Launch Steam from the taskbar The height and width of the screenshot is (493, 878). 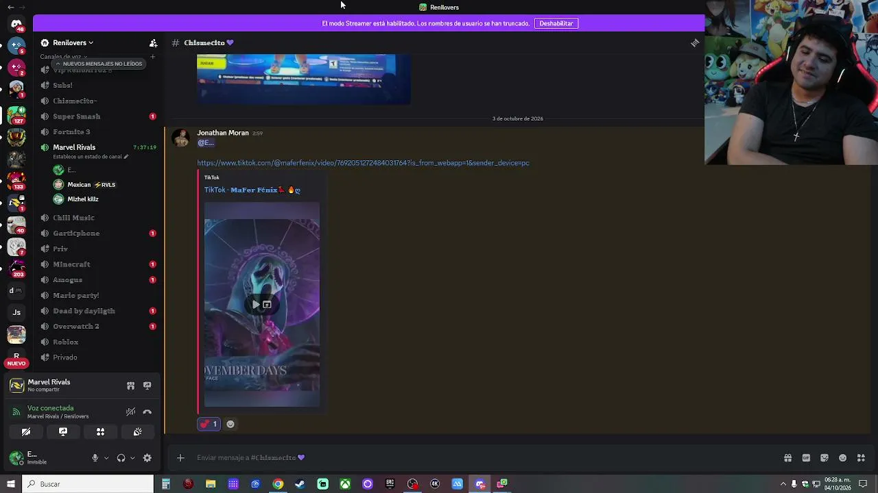pos(300,484)
